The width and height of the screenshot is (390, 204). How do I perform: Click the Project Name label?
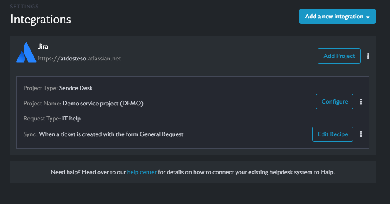(42, 104)
